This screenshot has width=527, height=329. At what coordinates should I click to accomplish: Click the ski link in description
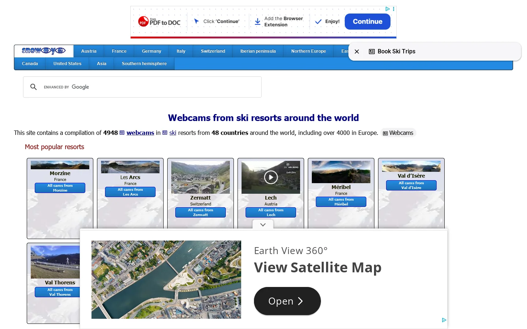click(173, 133)
